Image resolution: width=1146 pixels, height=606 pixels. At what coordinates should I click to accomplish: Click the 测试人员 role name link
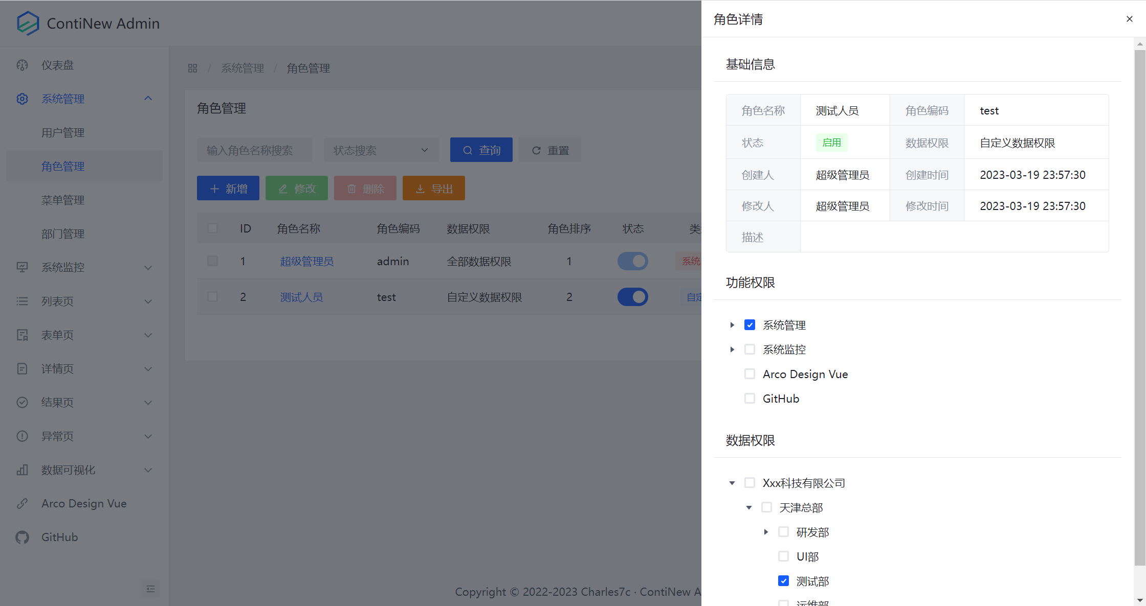point(301,297)
